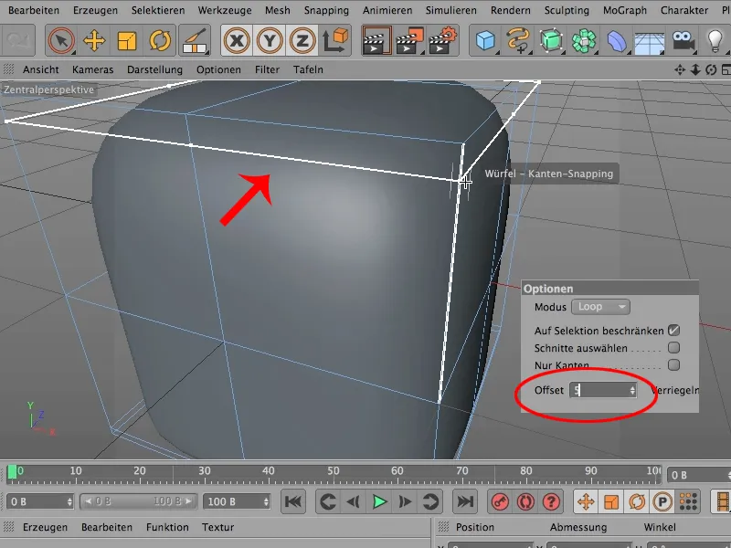Toggle X axis lock

[237, 40]
